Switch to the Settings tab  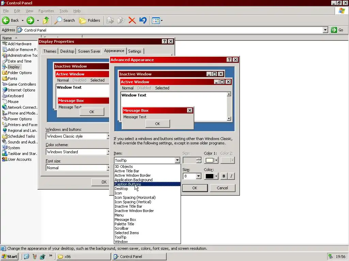tap(135, 51)
